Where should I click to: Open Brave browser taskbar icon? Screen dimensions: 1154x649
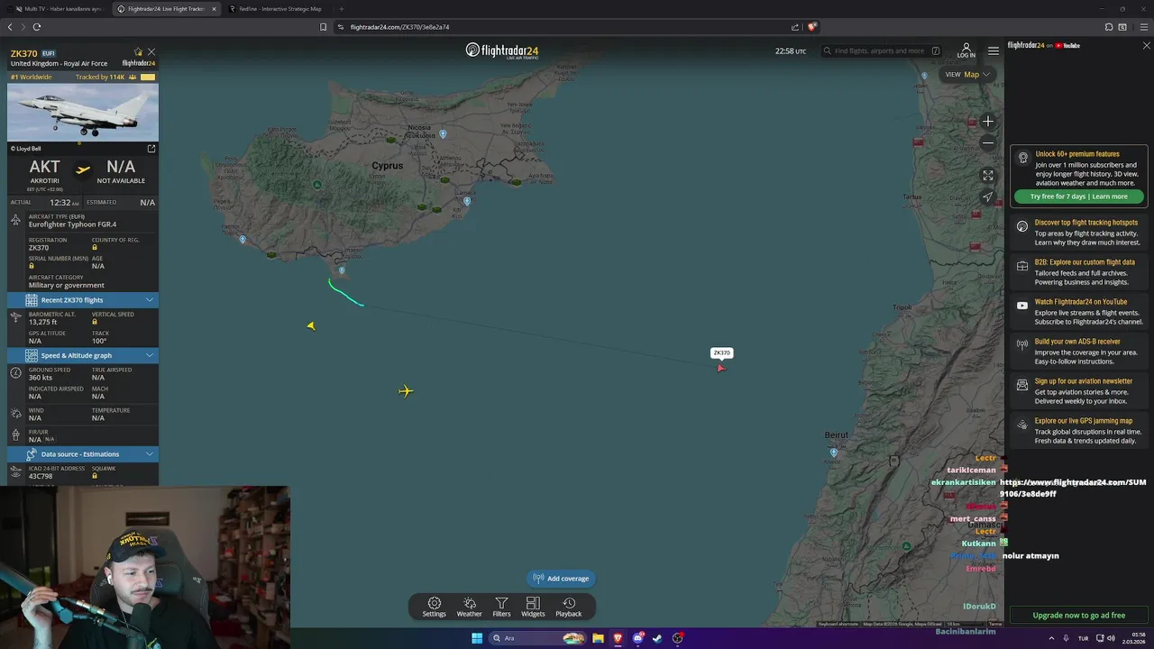pyautogui.click(x=618, y=638)
